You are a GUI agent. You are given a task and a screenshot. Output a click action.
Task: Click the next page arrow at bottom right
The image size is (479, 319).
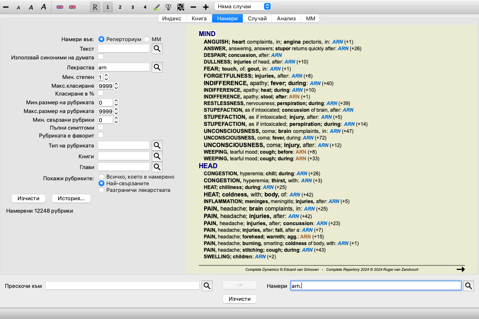tap(460, 269)
